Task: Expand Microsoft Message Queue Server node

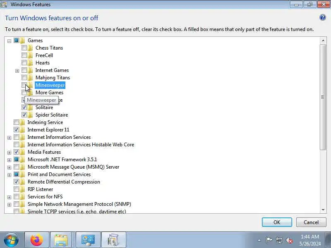Action: pos(9,167)
